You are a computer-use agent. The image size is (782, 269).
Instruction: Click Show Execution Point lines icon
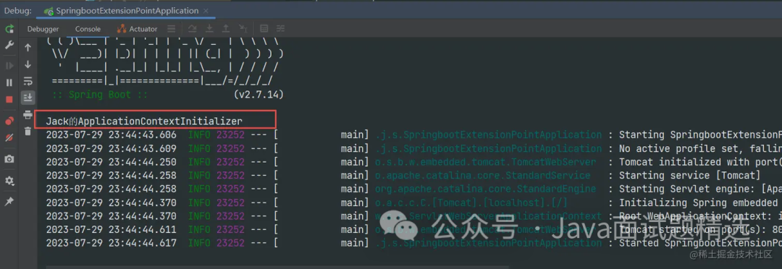pos(171,29)
